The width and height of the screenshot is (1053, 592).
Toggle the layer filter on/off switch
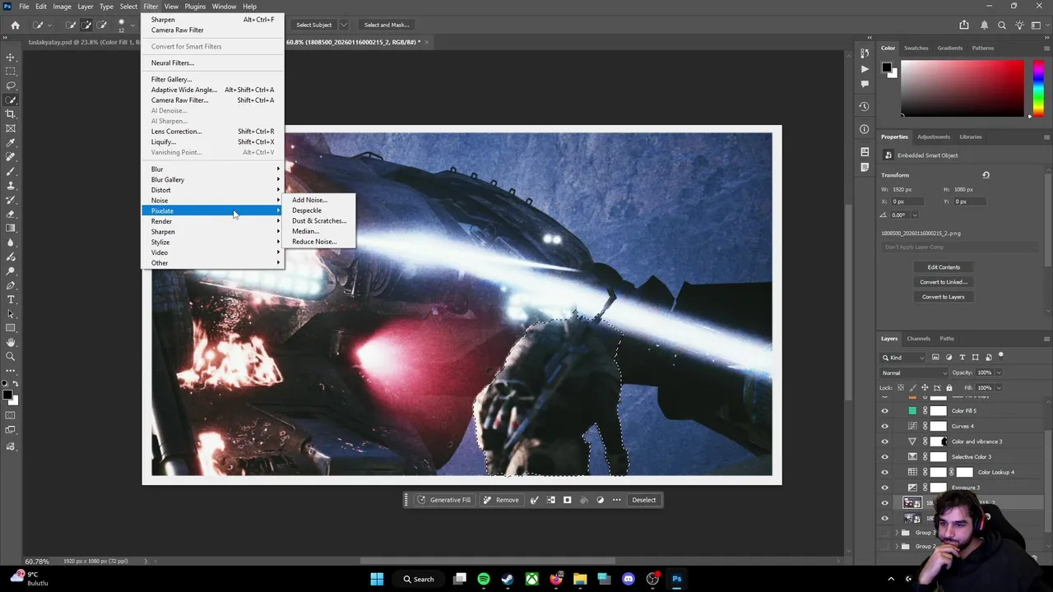pyautogui.click(x=1000, y=356)
